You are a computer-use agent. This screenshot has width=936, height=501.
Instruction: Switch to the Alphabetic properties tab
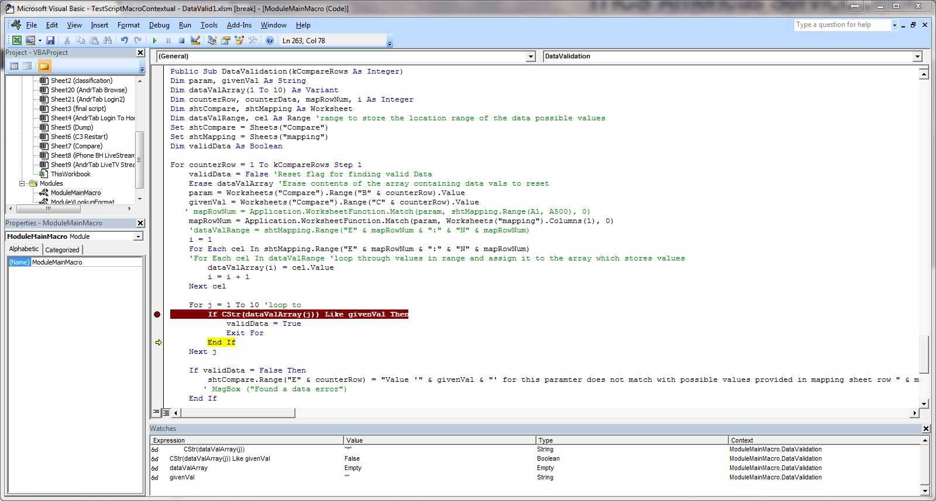(x=24, y=249)
